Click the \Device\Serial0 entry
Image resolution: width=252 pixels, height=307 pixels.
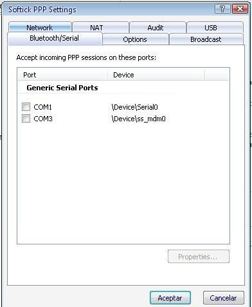(x=134, y=107)
